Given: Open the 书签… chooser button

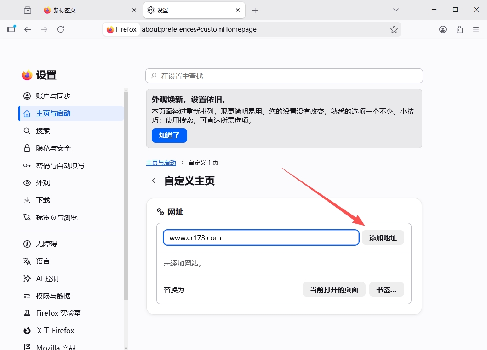Looking at the screenshot, I should point(387,289).
